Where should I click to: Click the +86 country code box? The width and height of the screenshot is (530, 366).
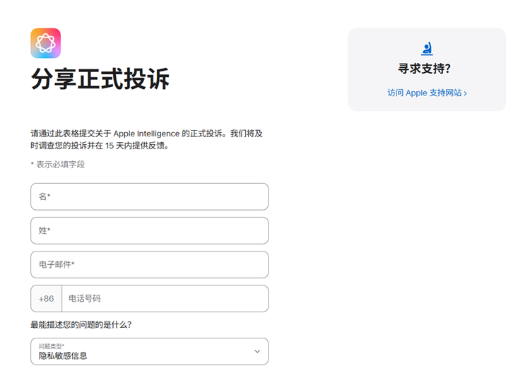pyautogui.click(x=47, y=298)
